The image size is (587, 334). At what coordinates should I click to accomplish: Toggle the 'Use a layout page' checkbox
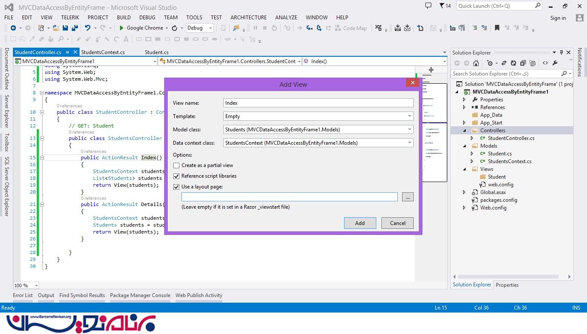[x=176, y=187]
